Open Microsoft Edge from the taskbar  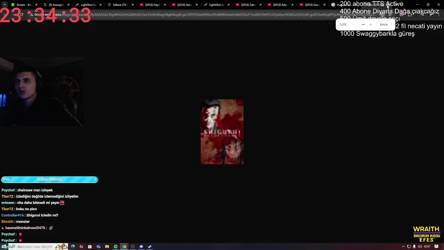[x=73, y=247]
